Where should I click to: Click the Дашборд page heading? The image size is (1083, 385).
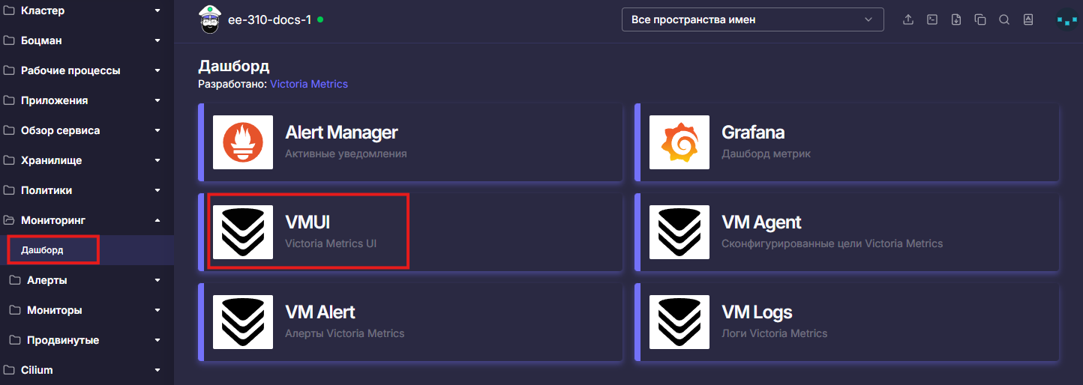tap(233, 67)
